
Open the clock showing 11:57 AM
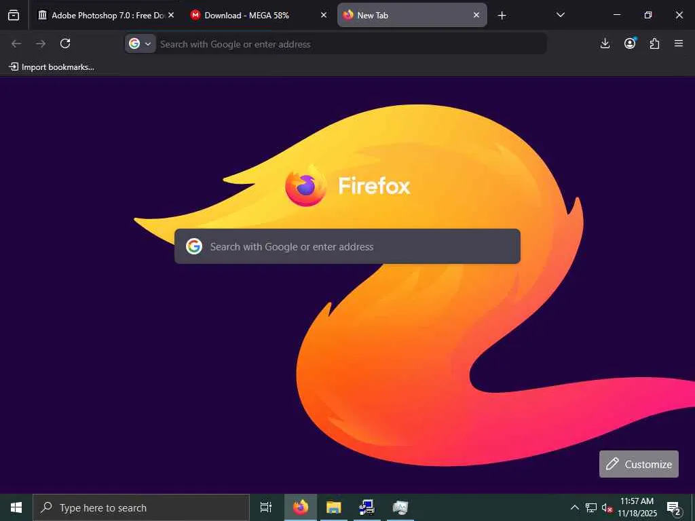point(637,507)
